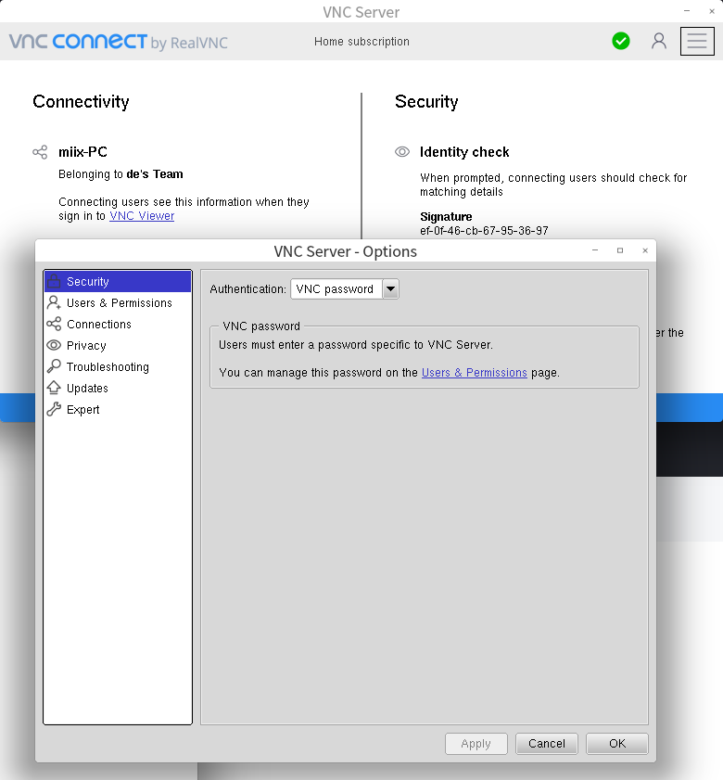Click the person icon for Users & Permissions
Image resolution: width=723 pixels, height=780 pixels.
coord(54,302)
